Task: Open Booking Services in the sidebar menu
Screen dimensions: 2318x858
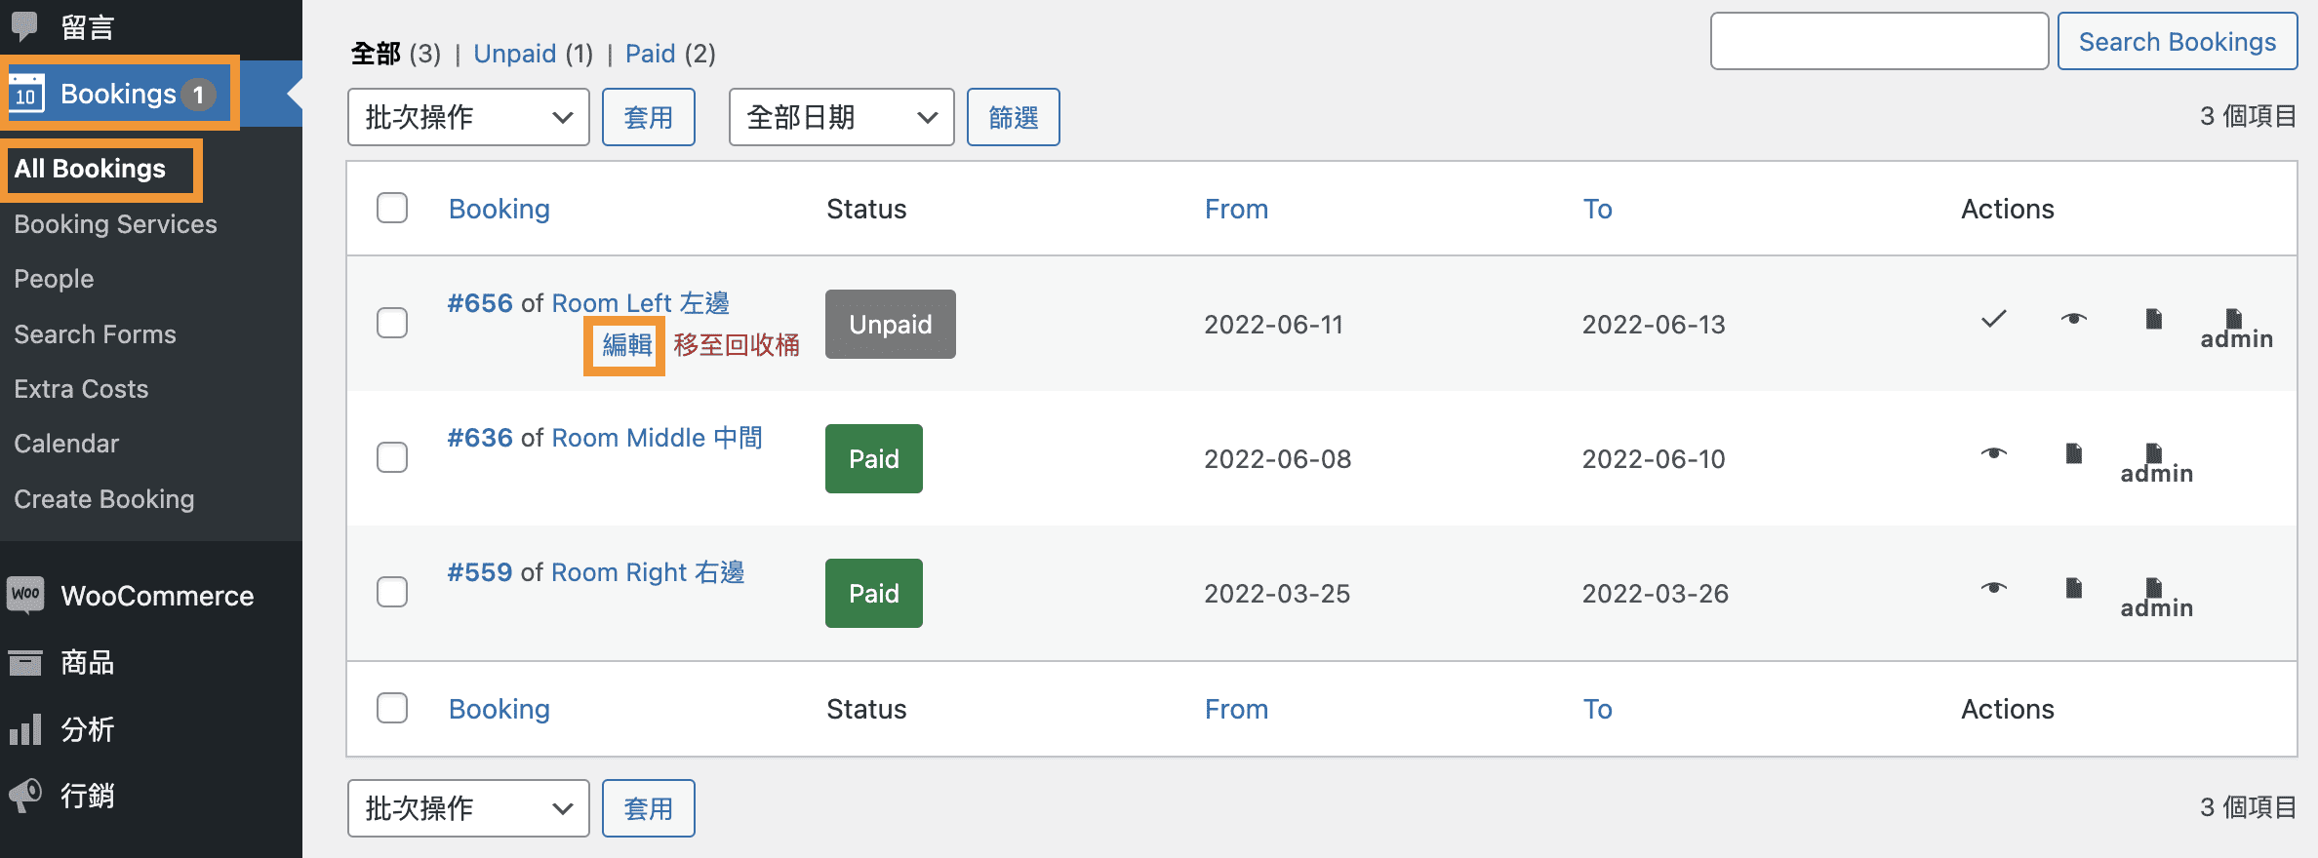Action: 115,224
